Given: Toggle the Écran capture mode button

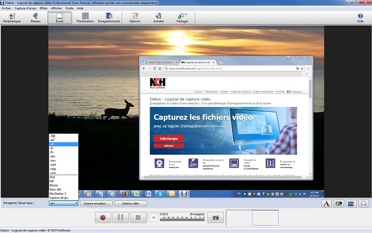Looking at the screenshot, I should 60,18.
